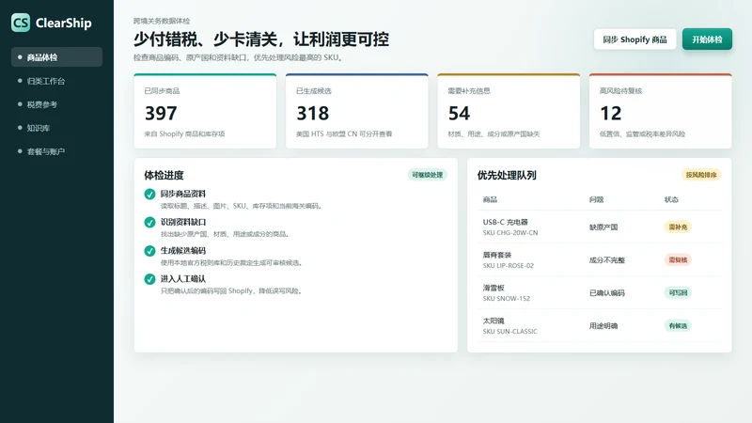Open 归类工作台 in the sidebar
Viewport: 752px width, 423px height.
point(56,81)
